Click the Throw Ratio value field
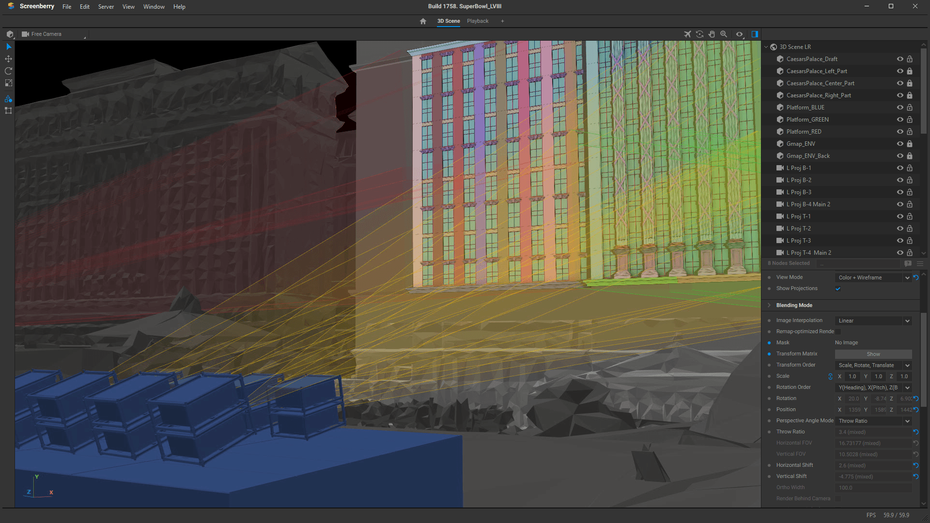 872,431
